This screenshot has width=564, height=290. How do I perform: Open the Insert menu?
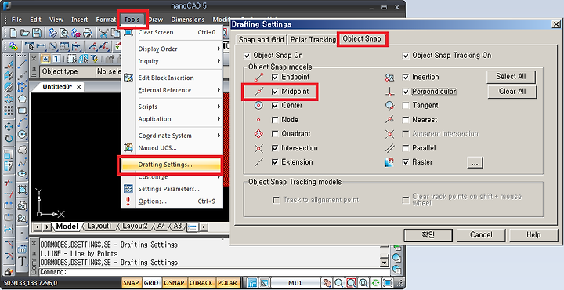[79, 20]
